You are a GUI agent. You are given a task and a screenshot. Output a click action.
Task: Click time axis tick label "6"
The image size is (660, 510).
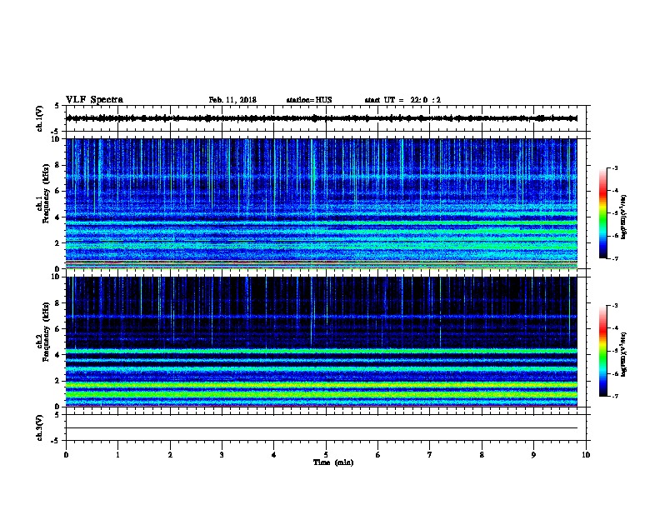378,455
